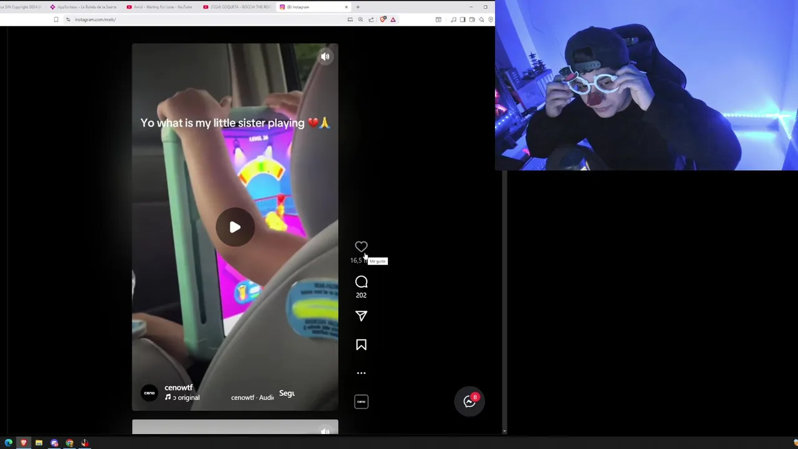
Task: Open File Explorer from the taskbar
Action: (x=39, y=443)
